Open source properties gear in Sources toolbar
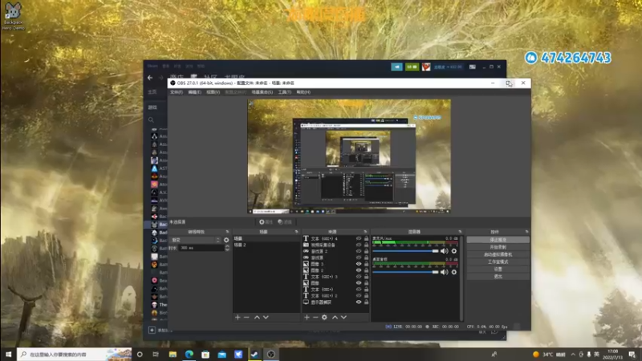 click(x=324, y=317)
